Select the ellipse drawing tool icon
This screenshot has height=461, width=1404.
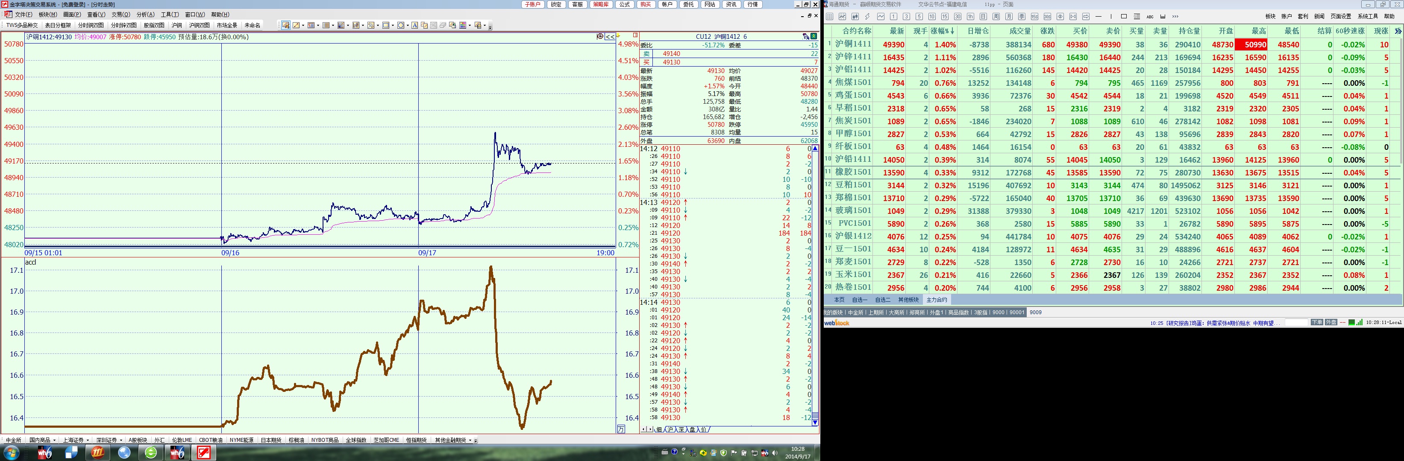[x=401, y=26]
